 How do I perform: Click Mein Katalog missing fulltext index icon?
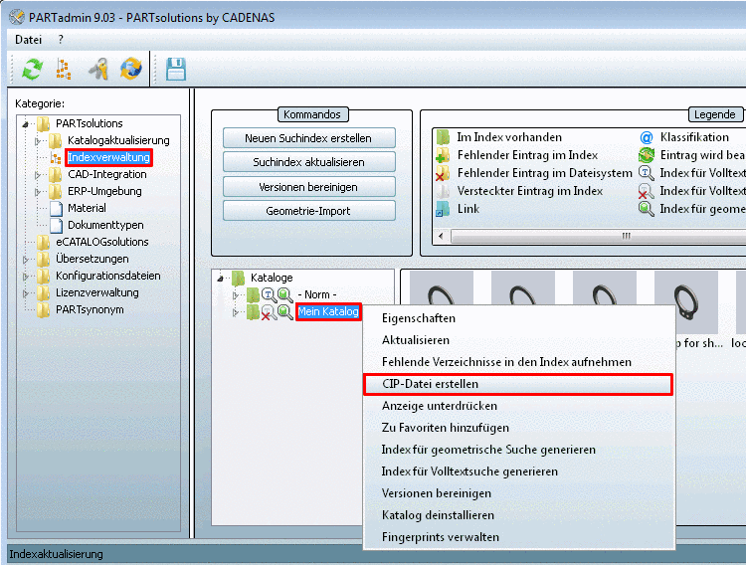click(x=270, y=312)
